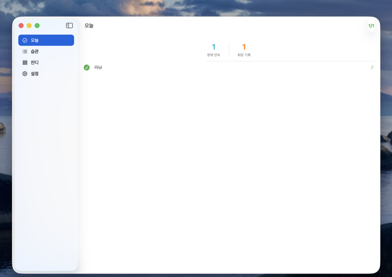Click the list icon beside 습관
392x277 pixels.
25,51
